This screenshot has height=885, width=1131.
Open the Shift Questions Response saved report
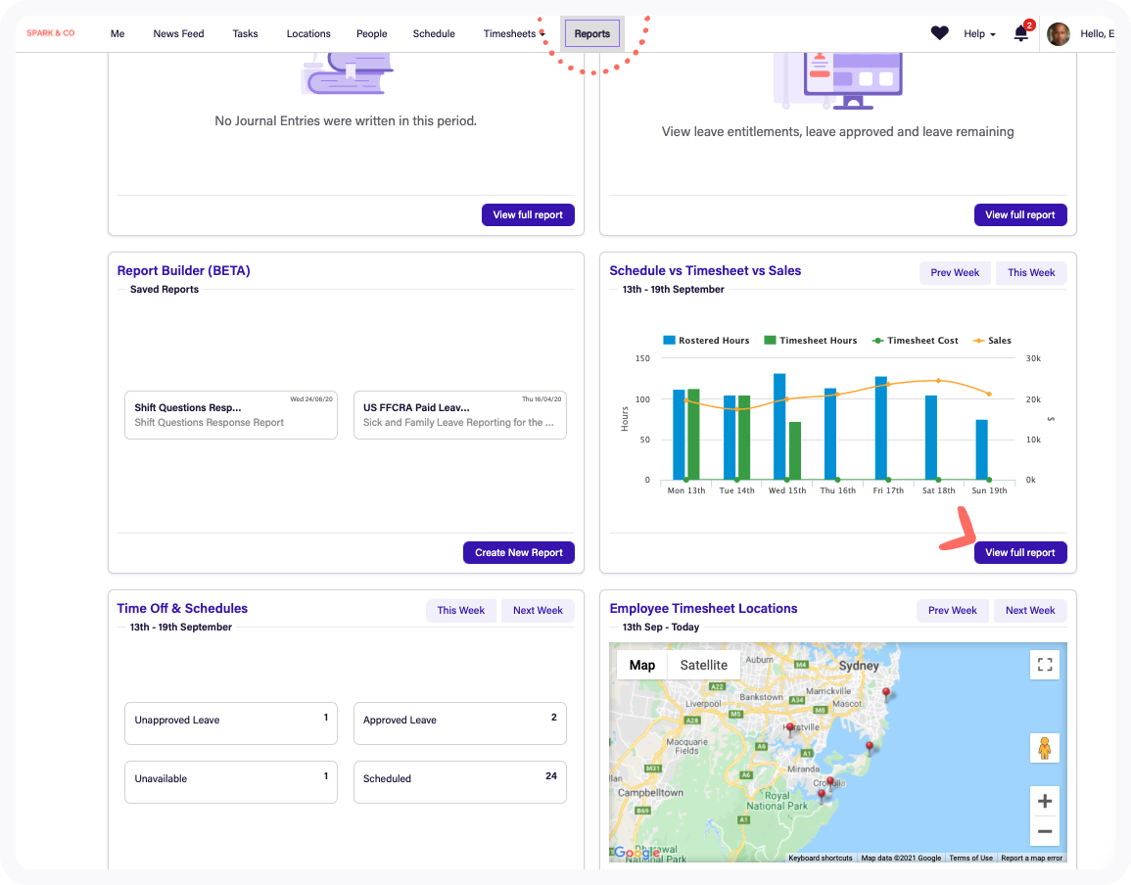(x=230, y=415)
